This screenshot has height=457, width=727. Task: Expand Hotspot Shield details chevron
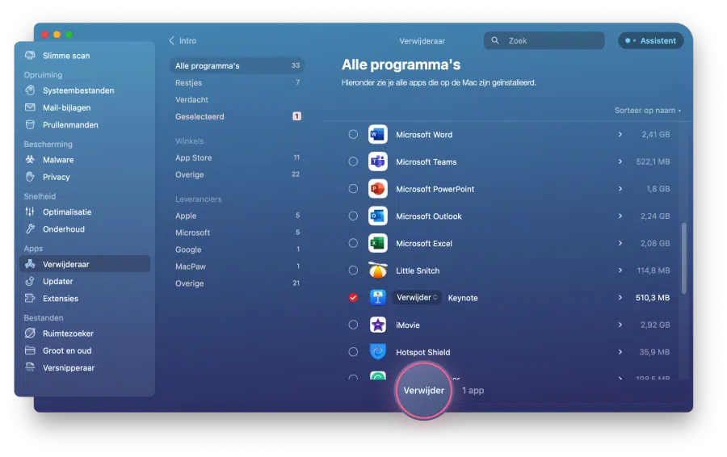(620, 352)
